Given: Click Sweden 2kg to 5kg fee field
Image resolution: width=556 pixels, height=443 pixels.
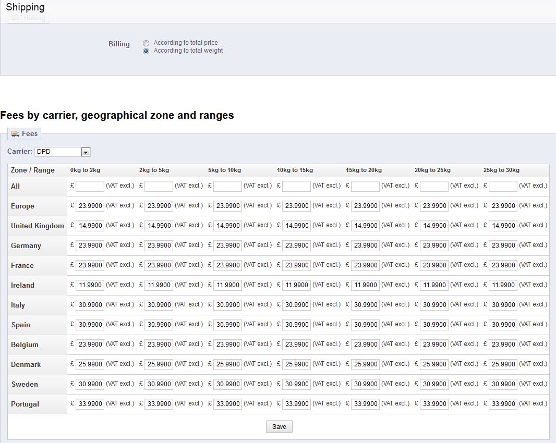Looking at the screenshot, I should [x=159, y=385].
